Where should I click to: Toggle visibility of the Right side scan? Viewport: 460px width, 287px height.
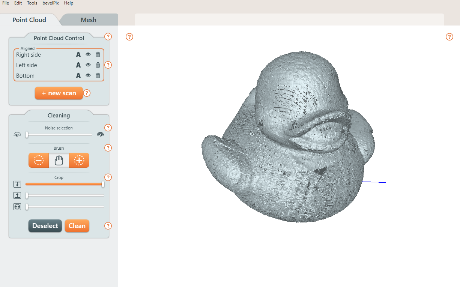88,54
